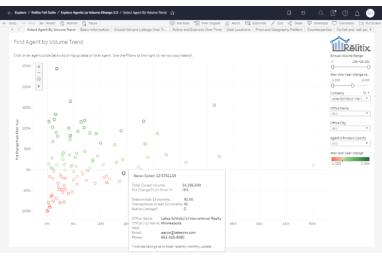Favorite this view with the star icon
The width and height of the screenshot is (382, 266).
pos(172,13)
